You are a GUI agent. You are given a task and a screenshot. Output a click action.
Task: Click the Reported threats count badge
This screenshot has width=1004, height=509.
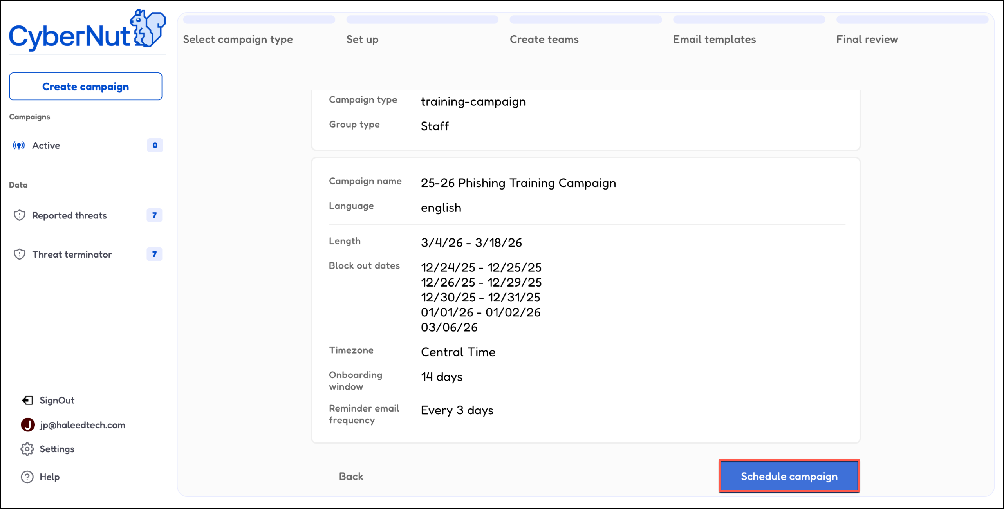[x=154, y=215]
